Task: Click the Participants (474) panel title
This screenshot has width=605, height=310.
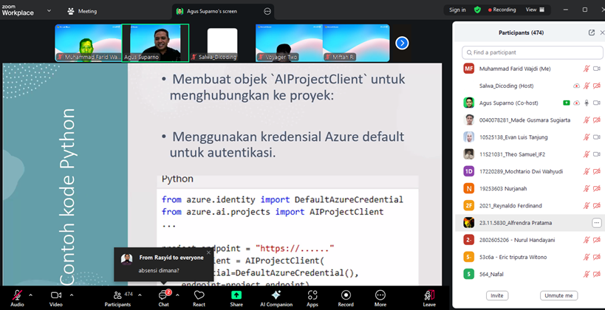Action: pos(522,32)
